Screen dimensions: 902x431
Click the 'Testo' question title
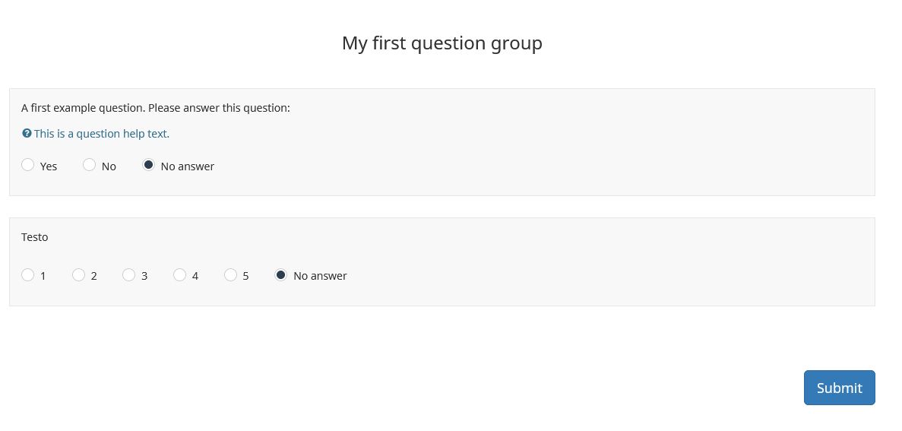pos(35,237)
